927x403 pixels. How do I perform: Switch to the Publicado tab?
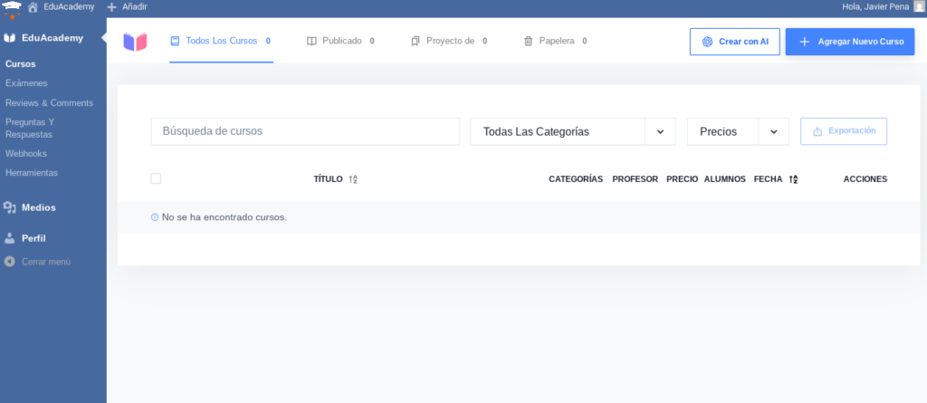pos(340,42)
